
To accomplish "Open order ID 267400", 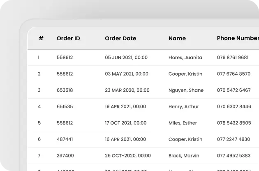I will click(x=65, y=156).
